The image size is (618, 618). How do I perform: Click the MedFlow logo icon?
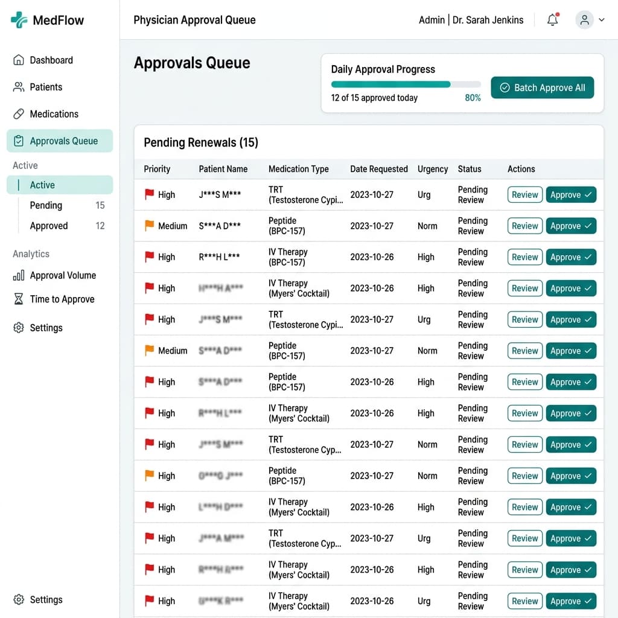pyautogui.click(x=19, y=20)
